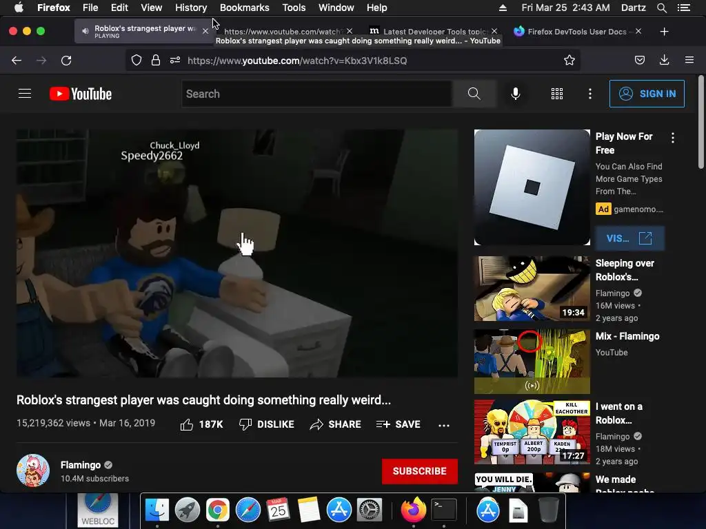The image size is (706, 529).
Task: Open Launchpad from the Dock
Action: (x=188, y=510)
